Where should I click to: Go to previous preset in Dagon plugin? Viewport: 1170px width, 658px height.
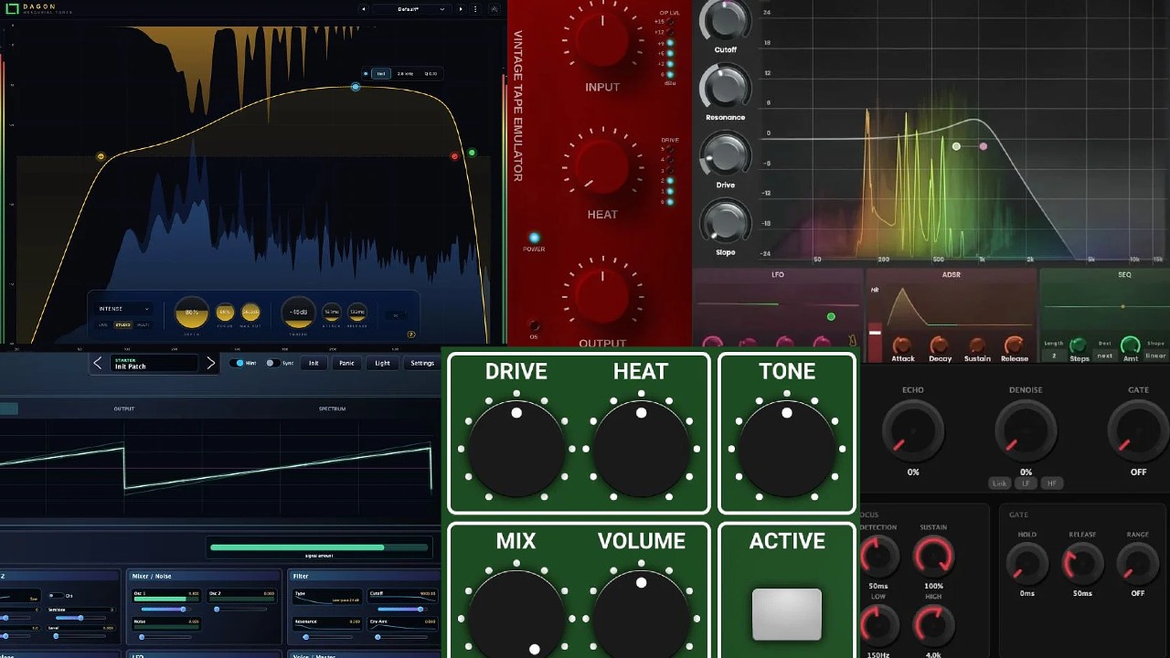pos(364,9)
